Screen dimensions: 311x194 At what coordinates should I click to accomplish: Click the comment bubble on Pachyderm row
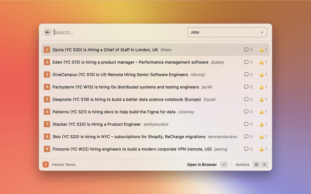[x=246, y=87]
